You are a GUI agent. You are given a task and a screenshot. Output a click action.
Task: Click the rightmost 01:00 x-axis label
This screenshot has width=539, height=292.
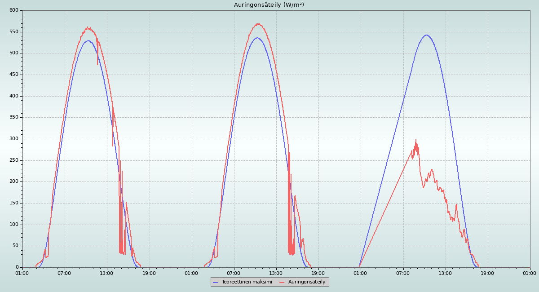530,273
